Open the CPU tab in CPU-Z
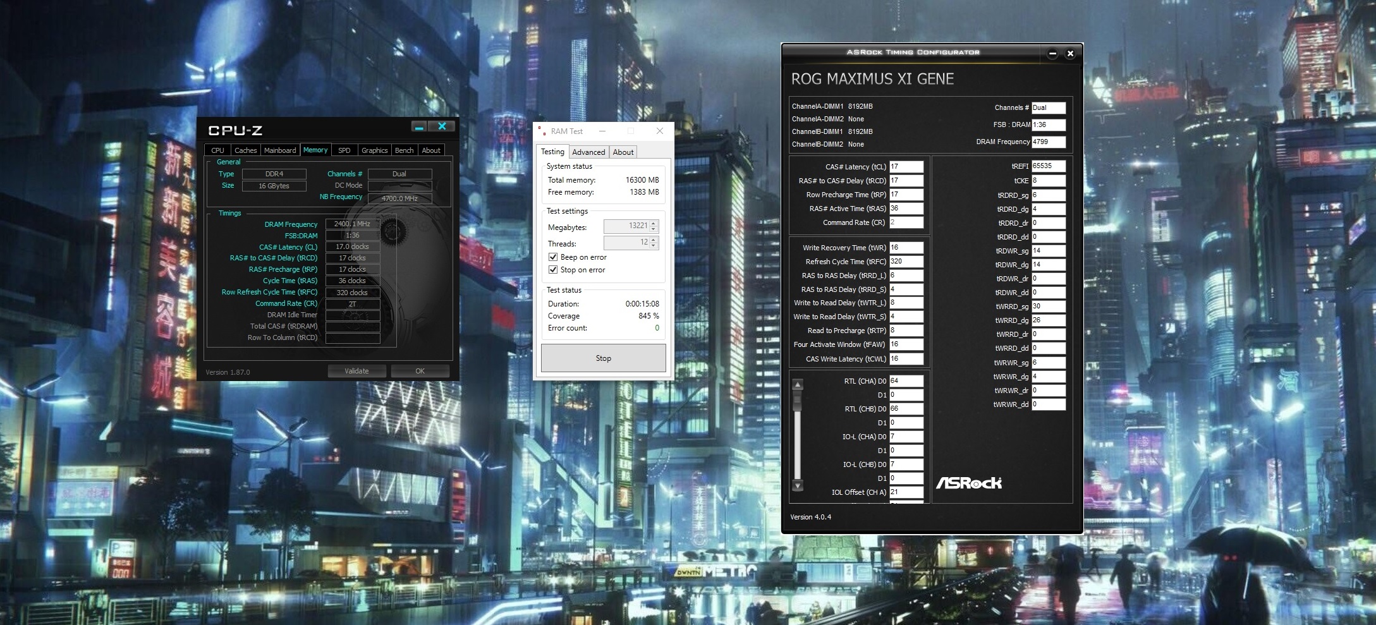The image size is (1376, 625). (217, 150)
